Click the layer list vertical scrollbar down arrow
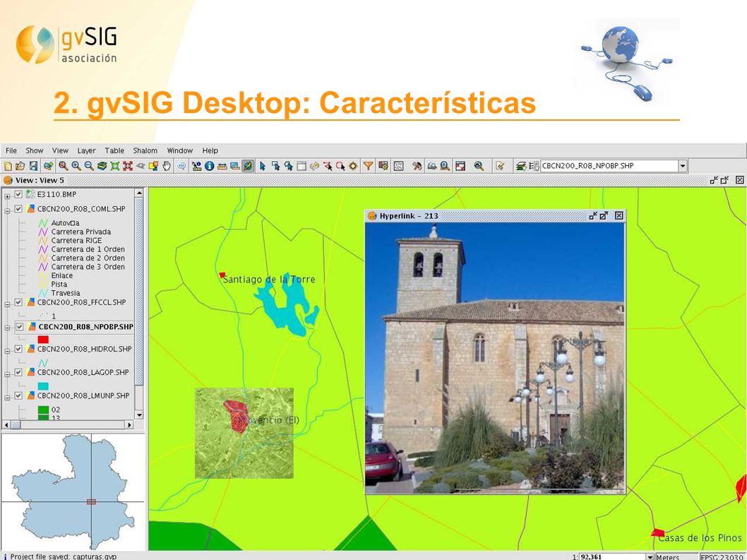Screen dimensions: 747x560 click(x=139, y=415)
